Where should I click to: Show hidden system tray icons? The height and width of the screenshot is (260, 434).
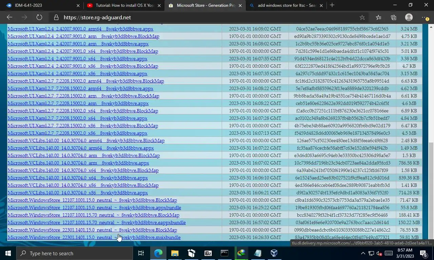pos(363,253)
